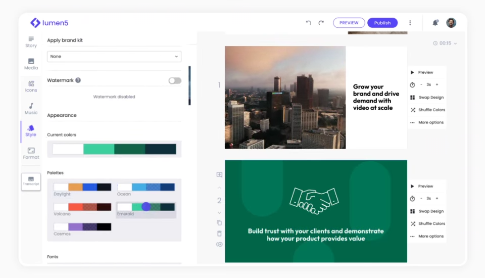Swap Design for scene 2

click(427, 211)
